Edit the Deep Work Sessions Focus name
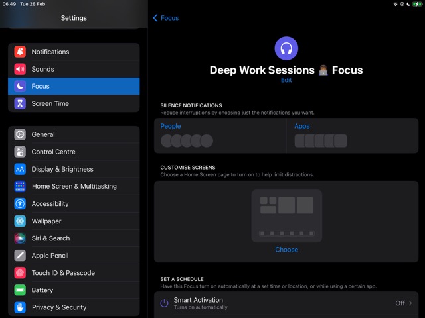Screen dimensions: 425x318 pos(286,80)
